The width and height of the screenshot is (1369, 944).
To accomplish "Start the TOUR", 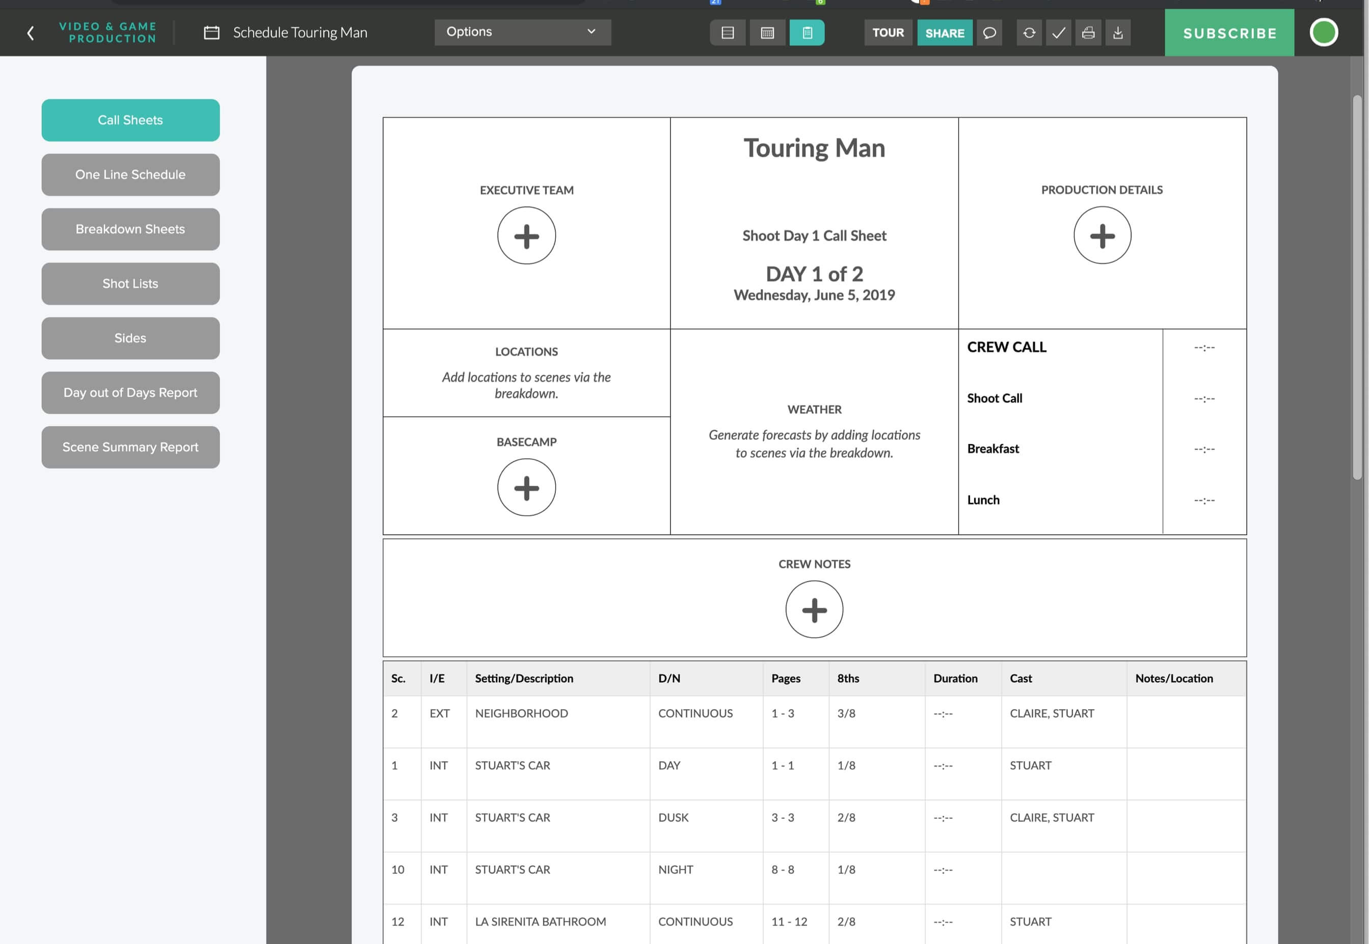I will (x=888, y=33).
